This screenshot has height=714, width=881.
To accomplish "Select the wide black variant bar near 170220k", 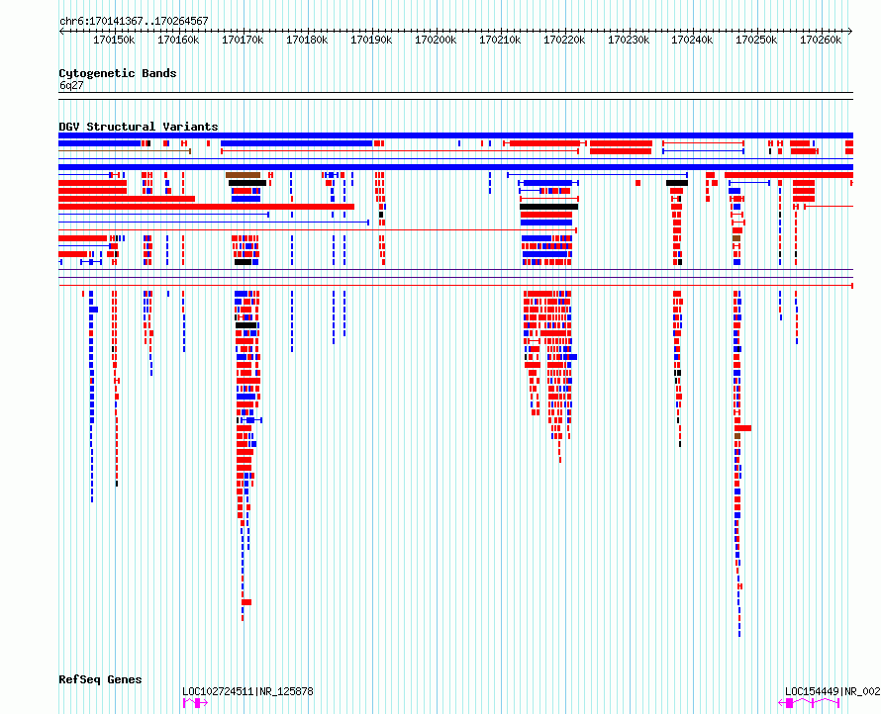I will click(x=549, y=207).
